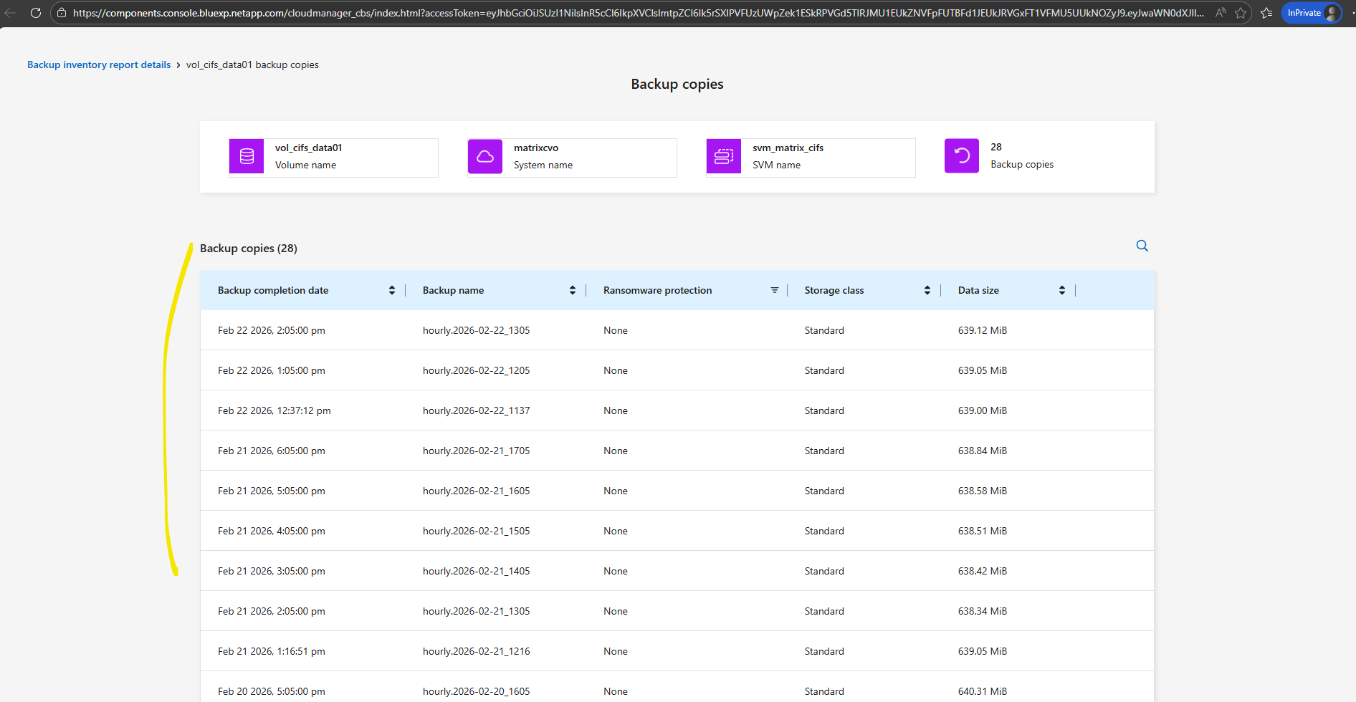Sort by Backup name column
Image resolution: width=1356 pixels, height=702 pixels.
tap(572, 290)
